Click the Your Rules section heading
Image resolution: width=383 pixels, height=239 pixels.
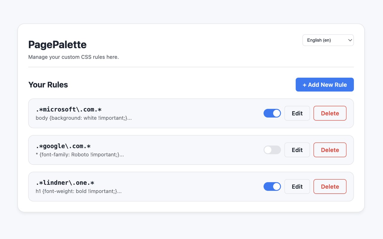pyautogui.click(x=48, y=85)
